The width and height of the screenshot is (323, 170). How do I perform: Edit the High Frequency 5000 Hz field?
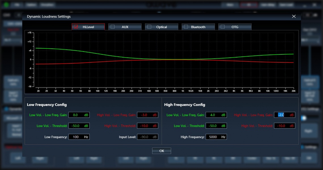point(216,137)
